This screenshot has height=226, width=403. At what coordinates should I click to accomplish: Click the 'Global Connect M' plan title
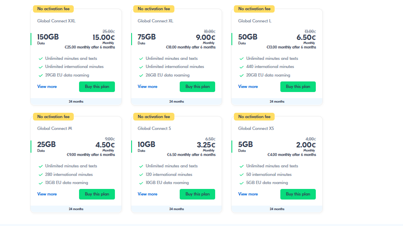pyautogui.click(x=55, y=128)
